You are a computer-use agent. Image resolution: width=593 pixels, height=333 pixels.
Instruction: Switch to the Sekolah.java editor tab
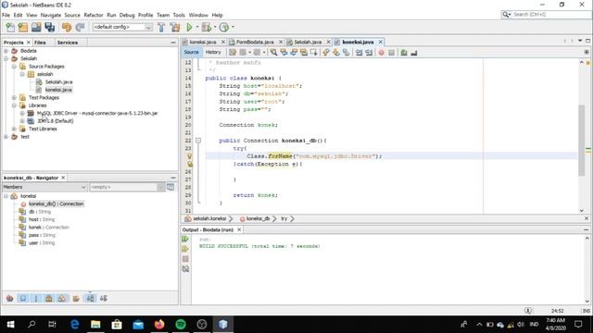click(308, 42)
